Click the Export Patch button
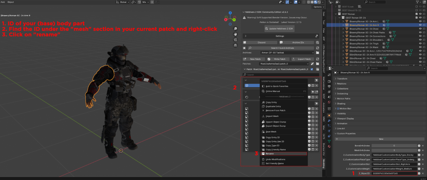The width and height of the screenshot is (427, 180). tap(303, 59)
